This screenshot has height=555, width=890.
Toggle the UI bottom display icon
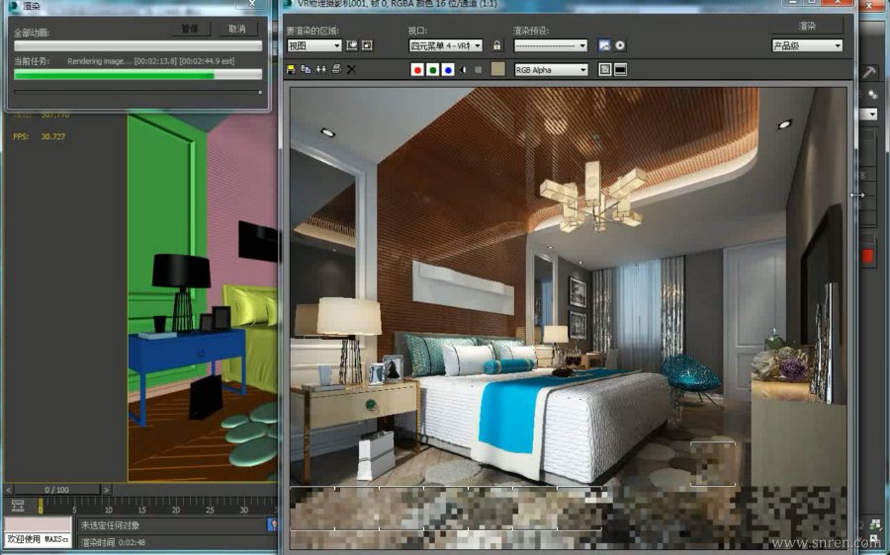coord(620,70)
